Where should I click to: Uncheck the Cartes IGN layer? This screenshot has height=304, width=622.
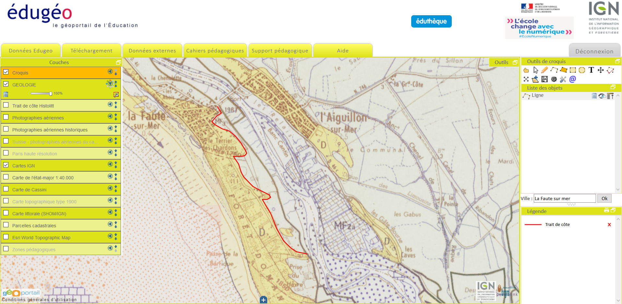(x=6, y=165)
